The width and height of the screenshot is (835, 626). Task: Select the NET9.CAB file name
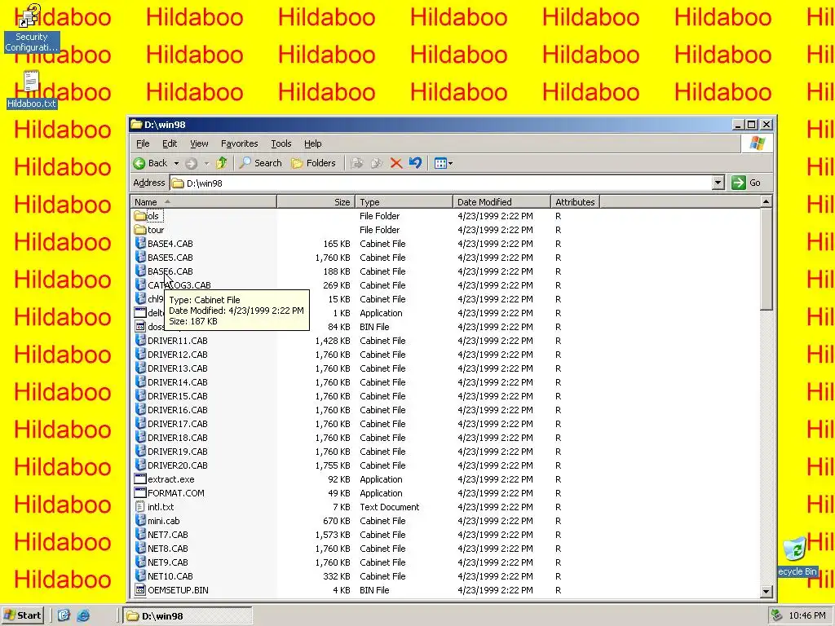pos(168,562)
